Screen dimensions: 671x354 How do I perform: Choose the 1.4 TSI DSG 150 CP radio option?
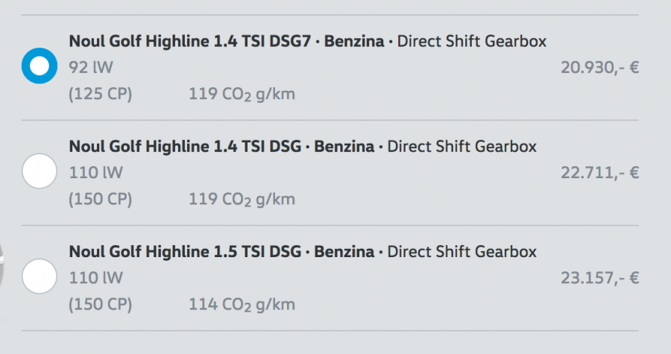point(40,171)
